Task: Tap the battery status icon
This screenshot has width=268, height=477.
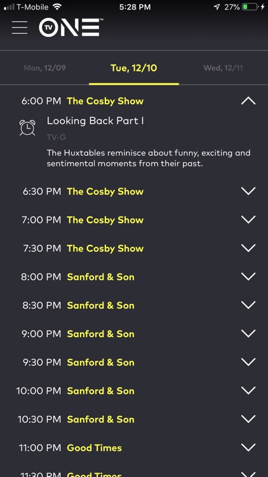Action: pos(250,7)
